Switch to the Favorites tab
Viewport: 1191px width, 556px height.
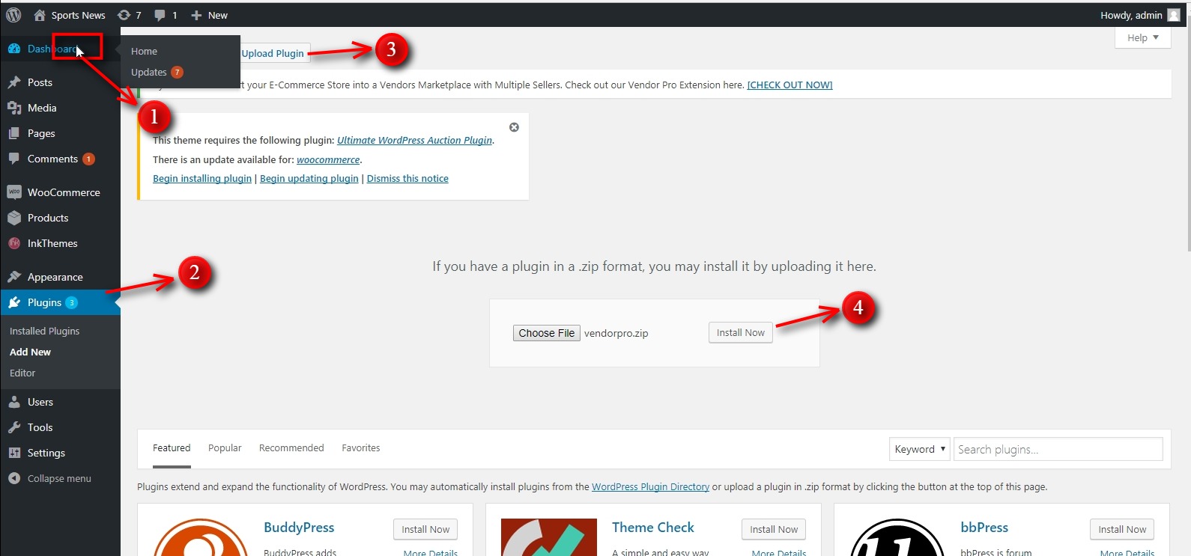coord(361,447)
